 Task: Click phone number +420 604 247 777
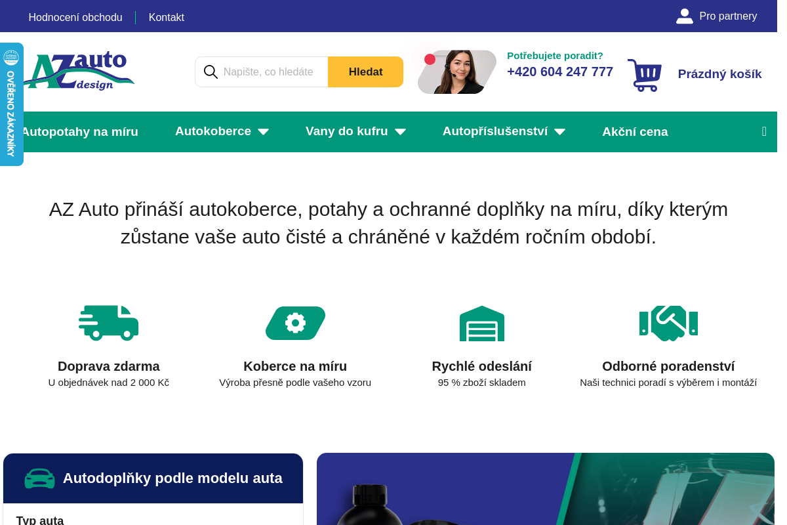click(560, 72)
